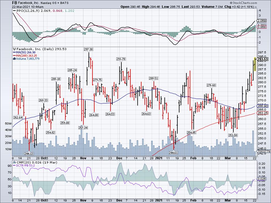This screenshot has height=203, width=271.
Task: Click the 297.38 peak price label
Action: [89, 49]
